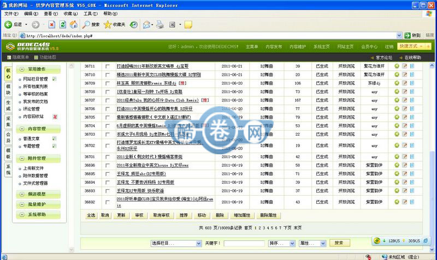
Task: Click the small icon beside 专题管理
Action: tap(54, 146)
